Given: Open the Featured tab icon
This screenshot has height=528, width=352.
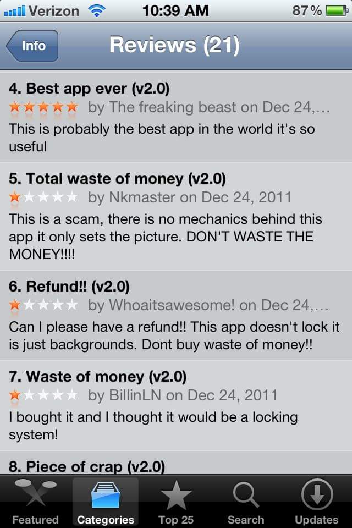Looking at the screenshot, I should (35, 493).
